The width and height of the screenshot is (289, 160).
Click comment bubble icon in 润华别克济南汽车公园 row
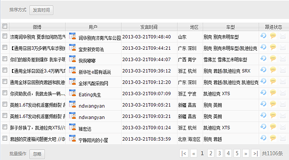273,36
